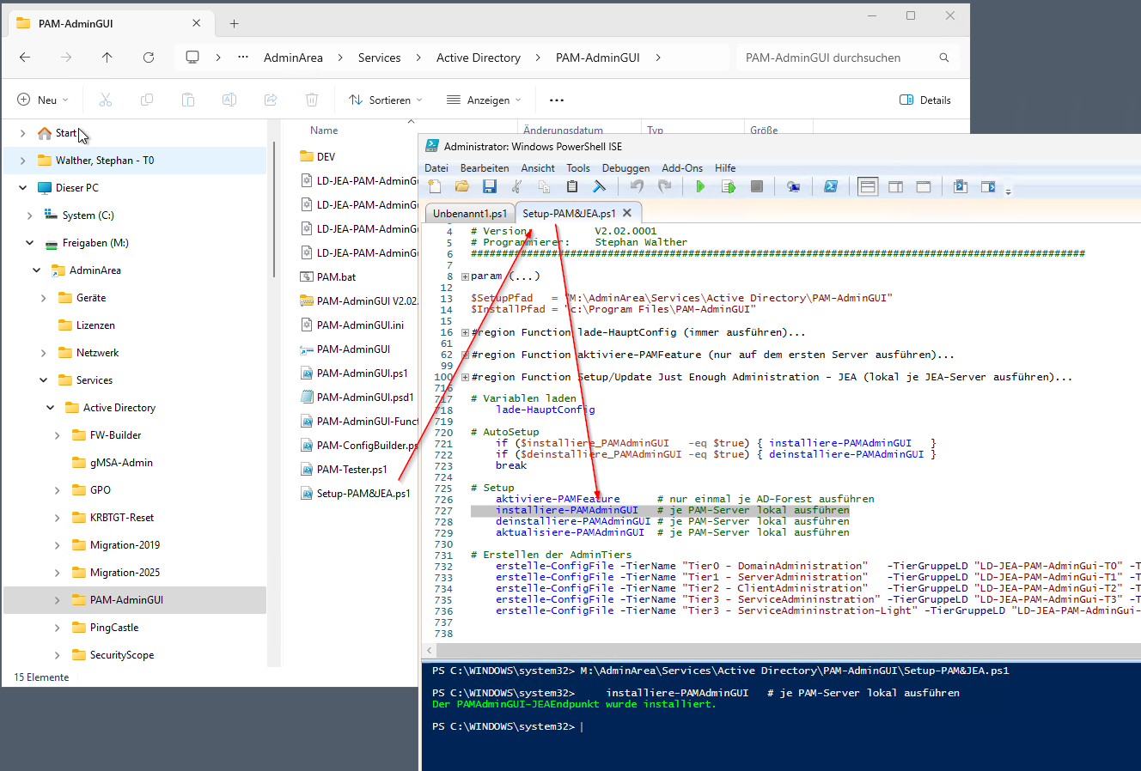Click Explorer paste clipboard icon
Screen dimensions: 1141x771
click(188, 100)
